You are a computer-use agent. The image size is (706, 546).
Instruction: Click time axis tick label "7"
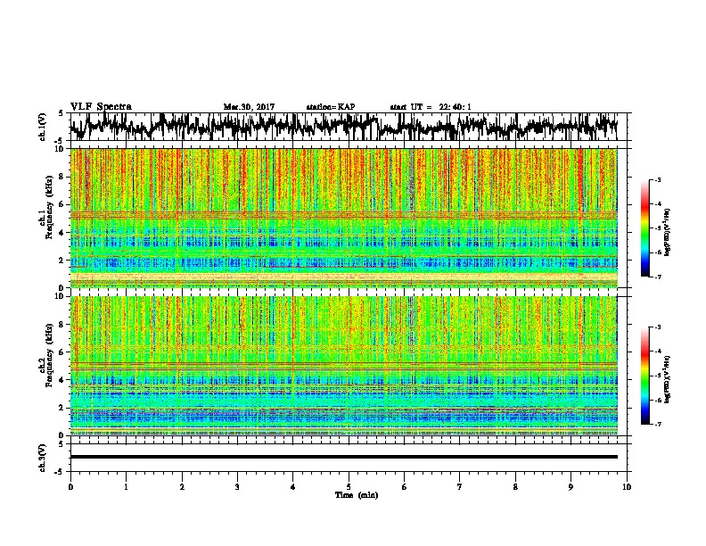(x=460, y=487)
